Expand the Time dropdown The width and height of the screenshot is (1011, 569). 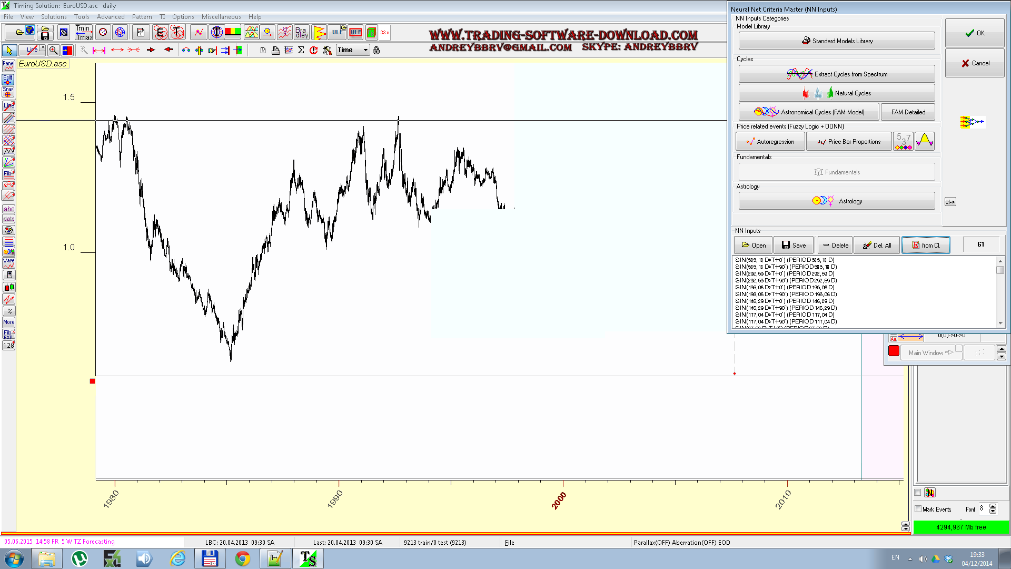[x=365, y=51]
